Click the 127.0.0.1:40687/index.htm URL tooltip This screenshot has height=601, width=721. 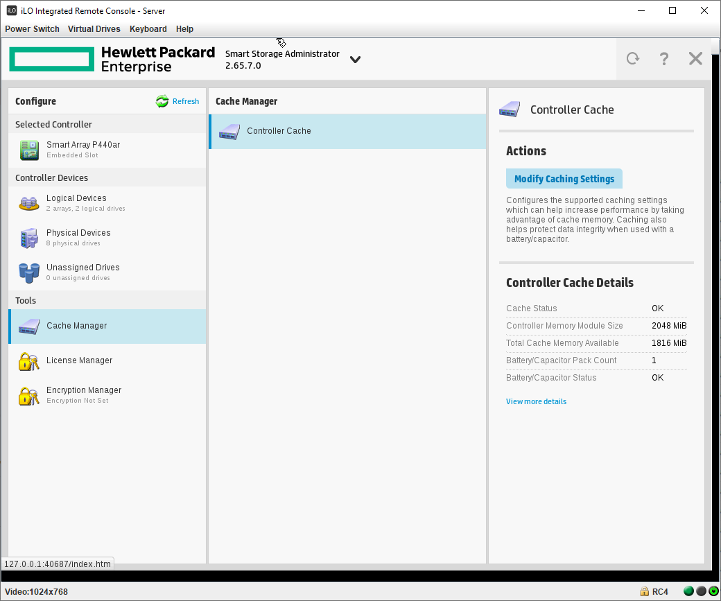pyautogui.click(x=58, y=564)
